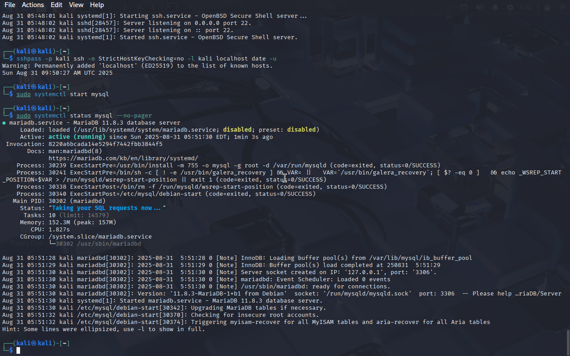Click 'Main PID: 30302 (mariadbd)' line

(x=59, y=201)
